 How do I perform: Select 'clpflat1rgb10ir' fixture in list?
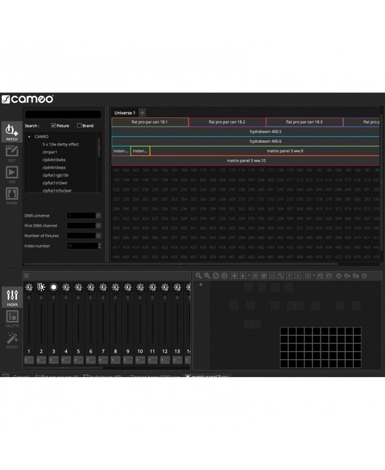point(56,175)
